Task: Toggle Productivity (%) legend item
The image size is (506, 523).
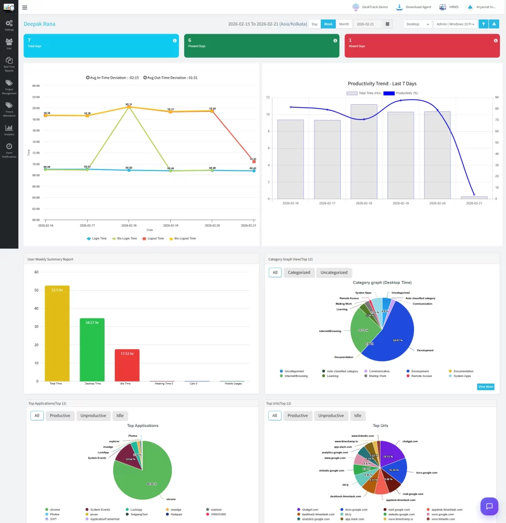Action: pos(400,93)
